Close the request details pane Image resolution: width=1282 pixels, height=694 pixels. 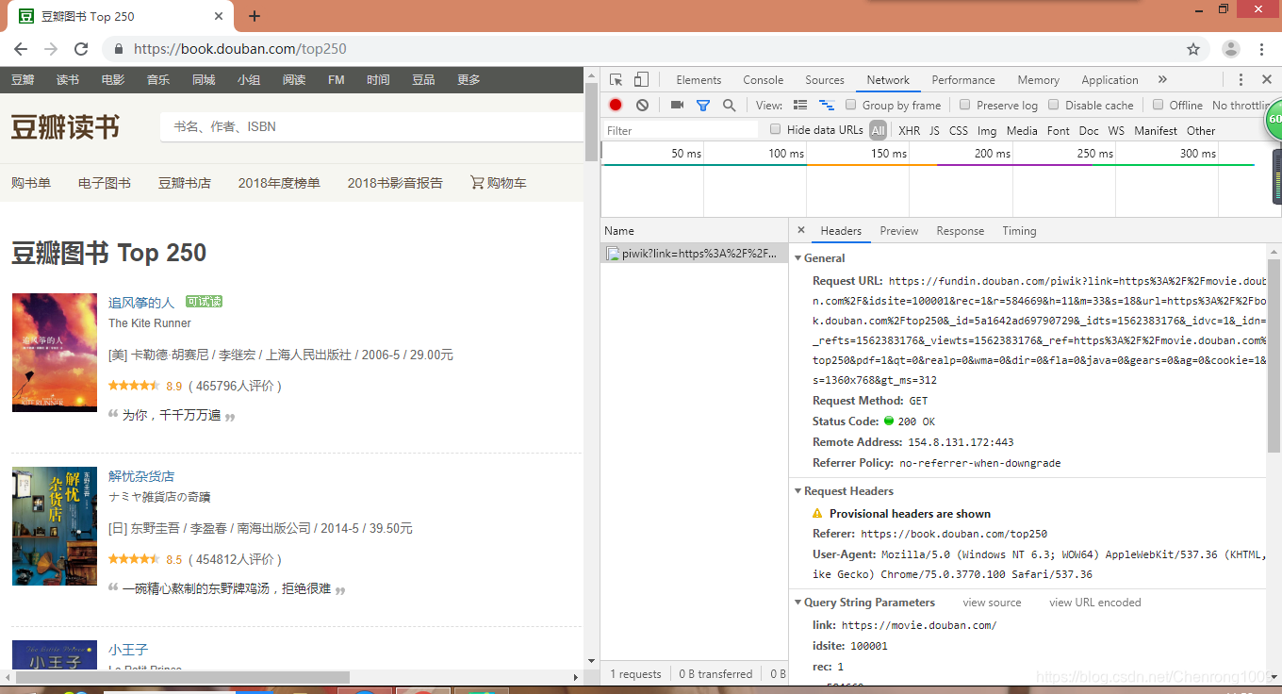[x=801, y=230]
